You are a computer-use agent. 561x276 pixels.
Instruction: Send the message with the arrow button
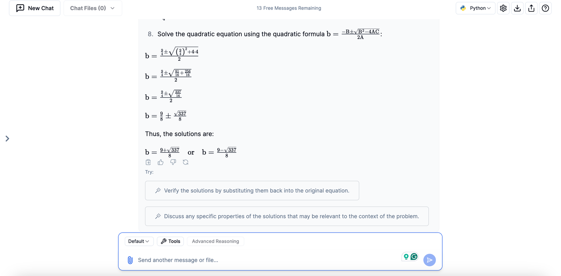(x=429, y=260)
